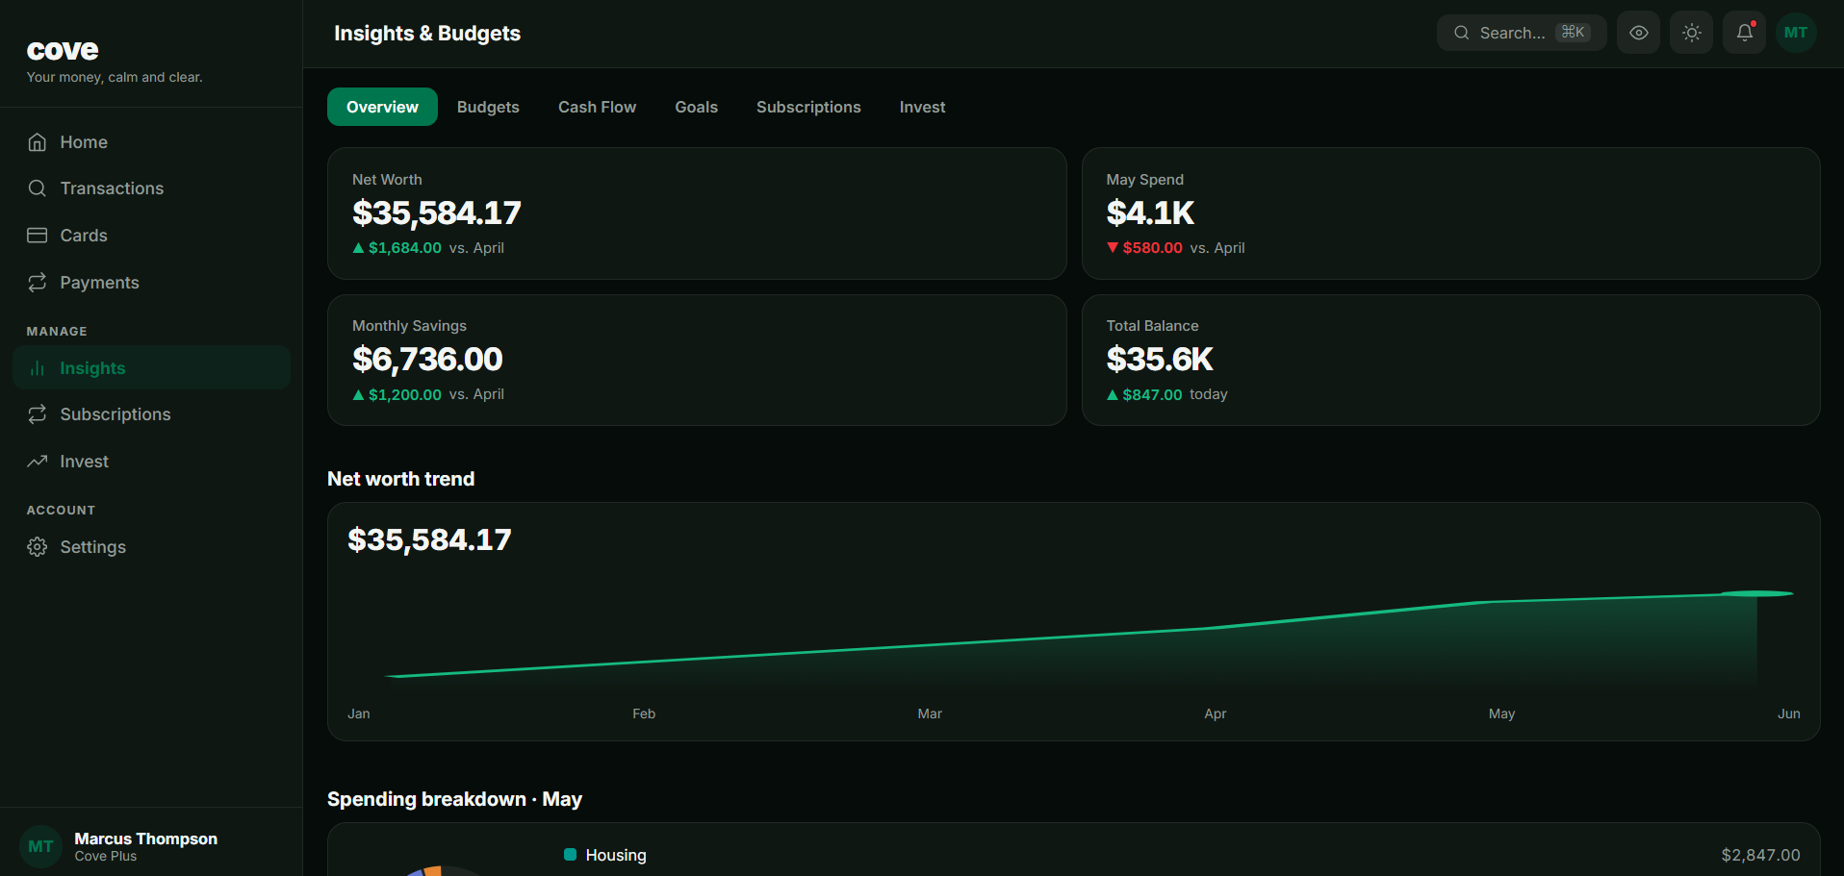Open the Net Worth card
The height and width of the screenshot is (876, 1844).
697,213
